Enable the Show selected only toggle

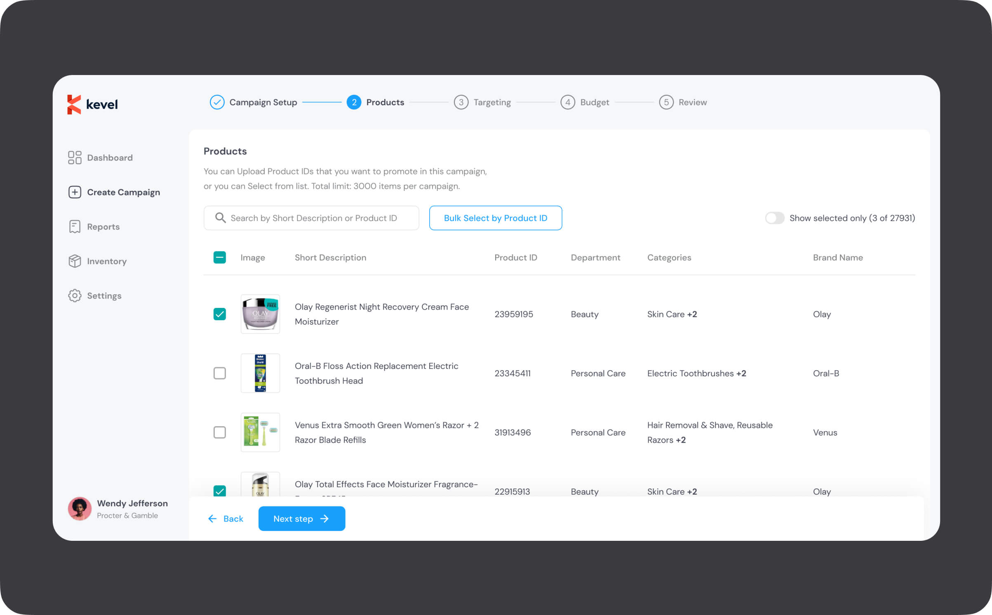774,218
